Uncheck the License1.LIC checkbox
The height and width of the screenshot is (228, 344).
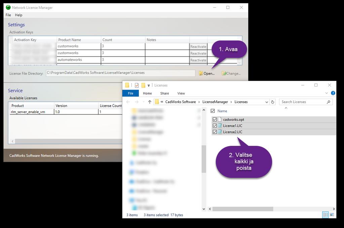pyautogui.click(x=215, y=126)
